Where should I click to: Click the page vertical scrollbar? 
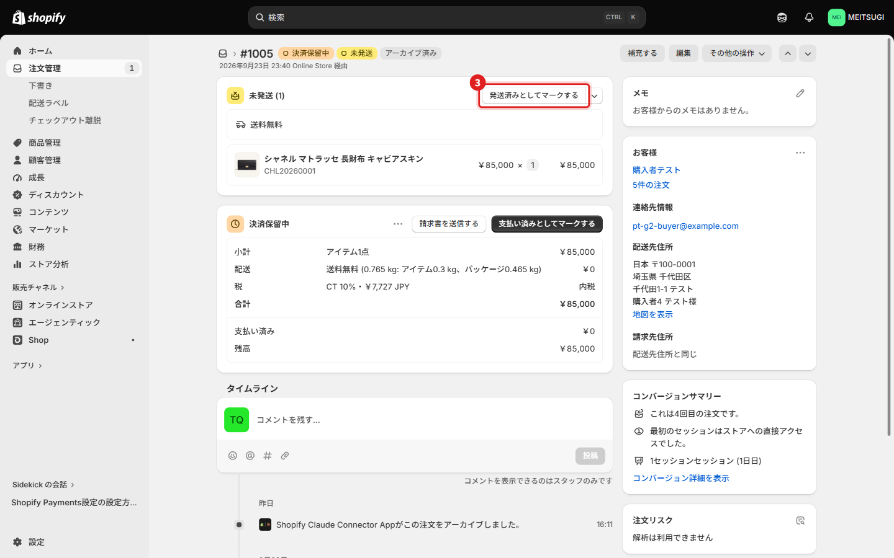pyautogui.click(x=890, y=236)
